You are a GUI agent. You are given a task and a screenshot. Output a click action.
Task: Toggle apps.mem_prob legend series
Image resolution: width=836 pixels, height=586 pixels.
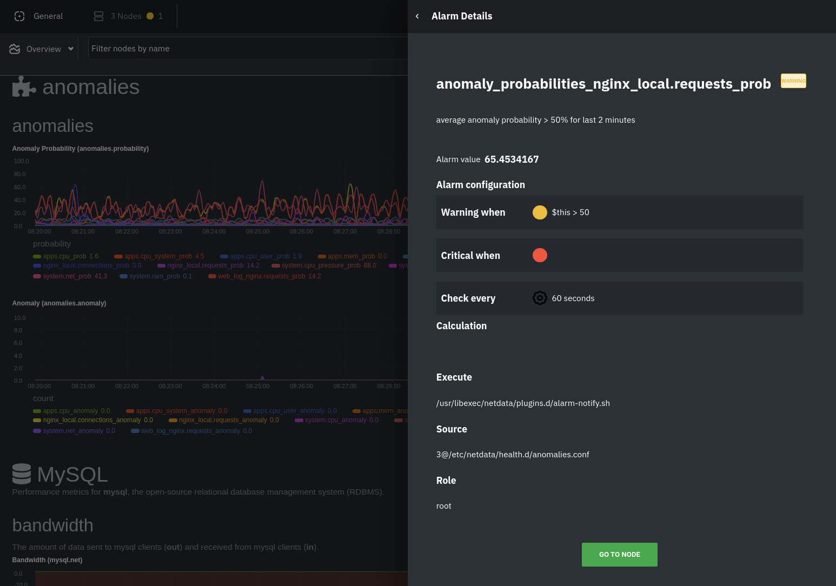(353, 256)
